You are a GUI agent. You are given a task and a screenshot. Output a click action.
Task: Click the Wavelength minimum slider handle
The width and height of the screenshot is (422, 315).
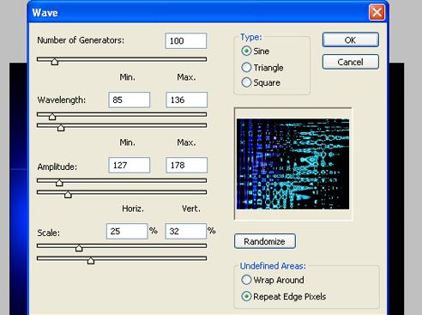[x=52, y=116]
